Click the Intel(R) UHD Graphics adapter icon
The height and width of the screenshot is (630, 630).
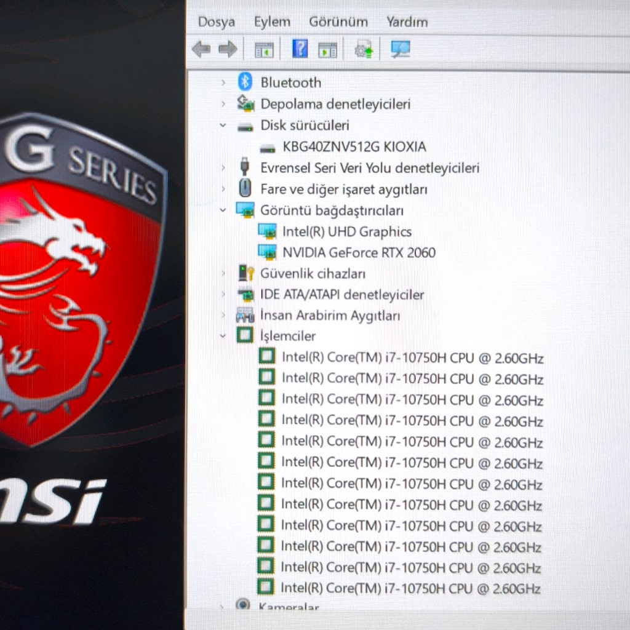coord(267,231)
